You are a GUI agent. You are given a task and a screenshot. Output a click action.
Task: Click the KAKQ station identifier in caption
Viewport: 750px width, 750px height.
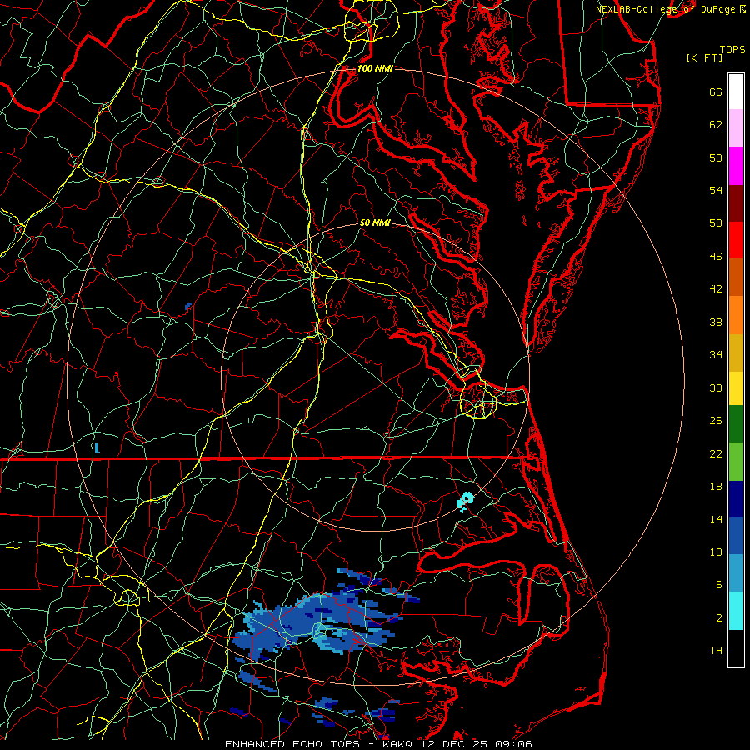click(399, 744)
